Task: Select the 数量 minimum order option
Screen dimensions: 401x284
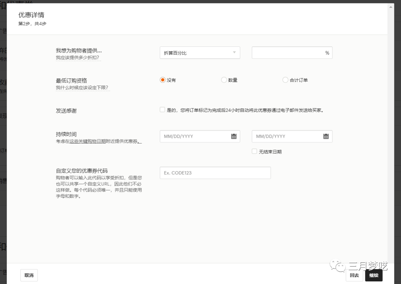Action: (224, 80)
